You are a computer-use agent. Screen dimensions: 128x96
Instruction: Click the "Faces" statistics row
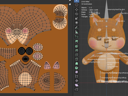(x=90, y=14)
